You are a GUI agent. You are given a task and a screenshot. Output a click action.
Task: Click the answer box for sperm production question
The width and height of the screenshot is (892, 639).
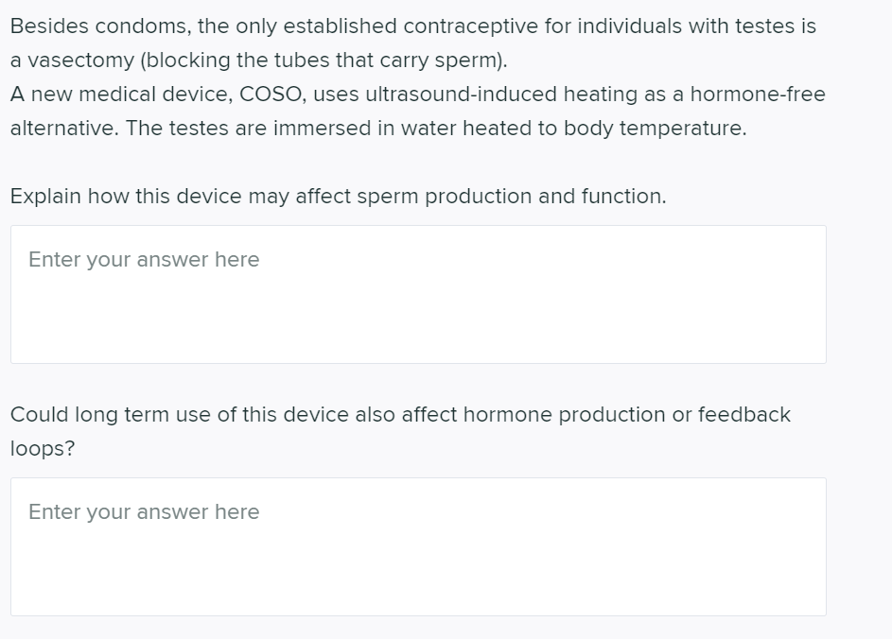[417, 294]
